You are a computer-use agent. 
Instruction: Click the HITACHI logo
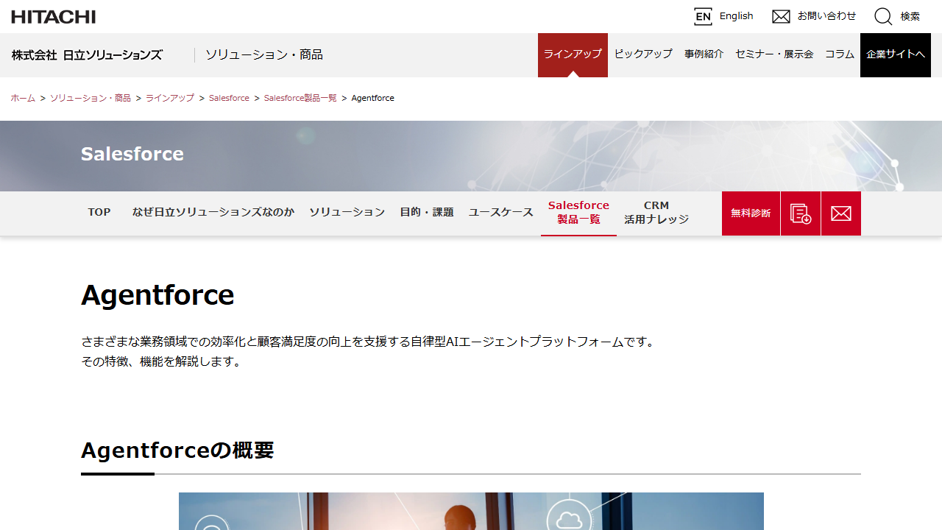click(53, 16)
